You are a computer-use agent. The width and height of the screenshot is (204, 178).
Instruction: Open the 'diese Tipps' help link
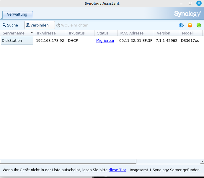(x=117, y=170)
